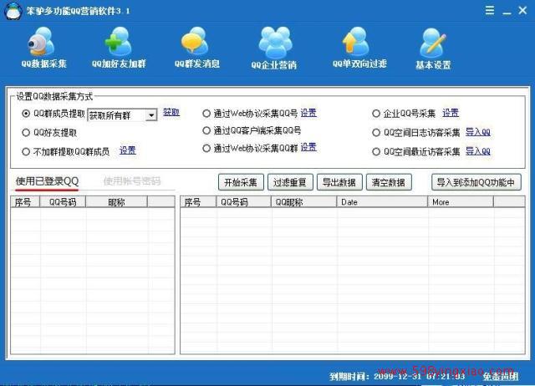Click the 到期时间 expiry status text
The width and height of the screenshot is (535, 386).
[397, 377]
